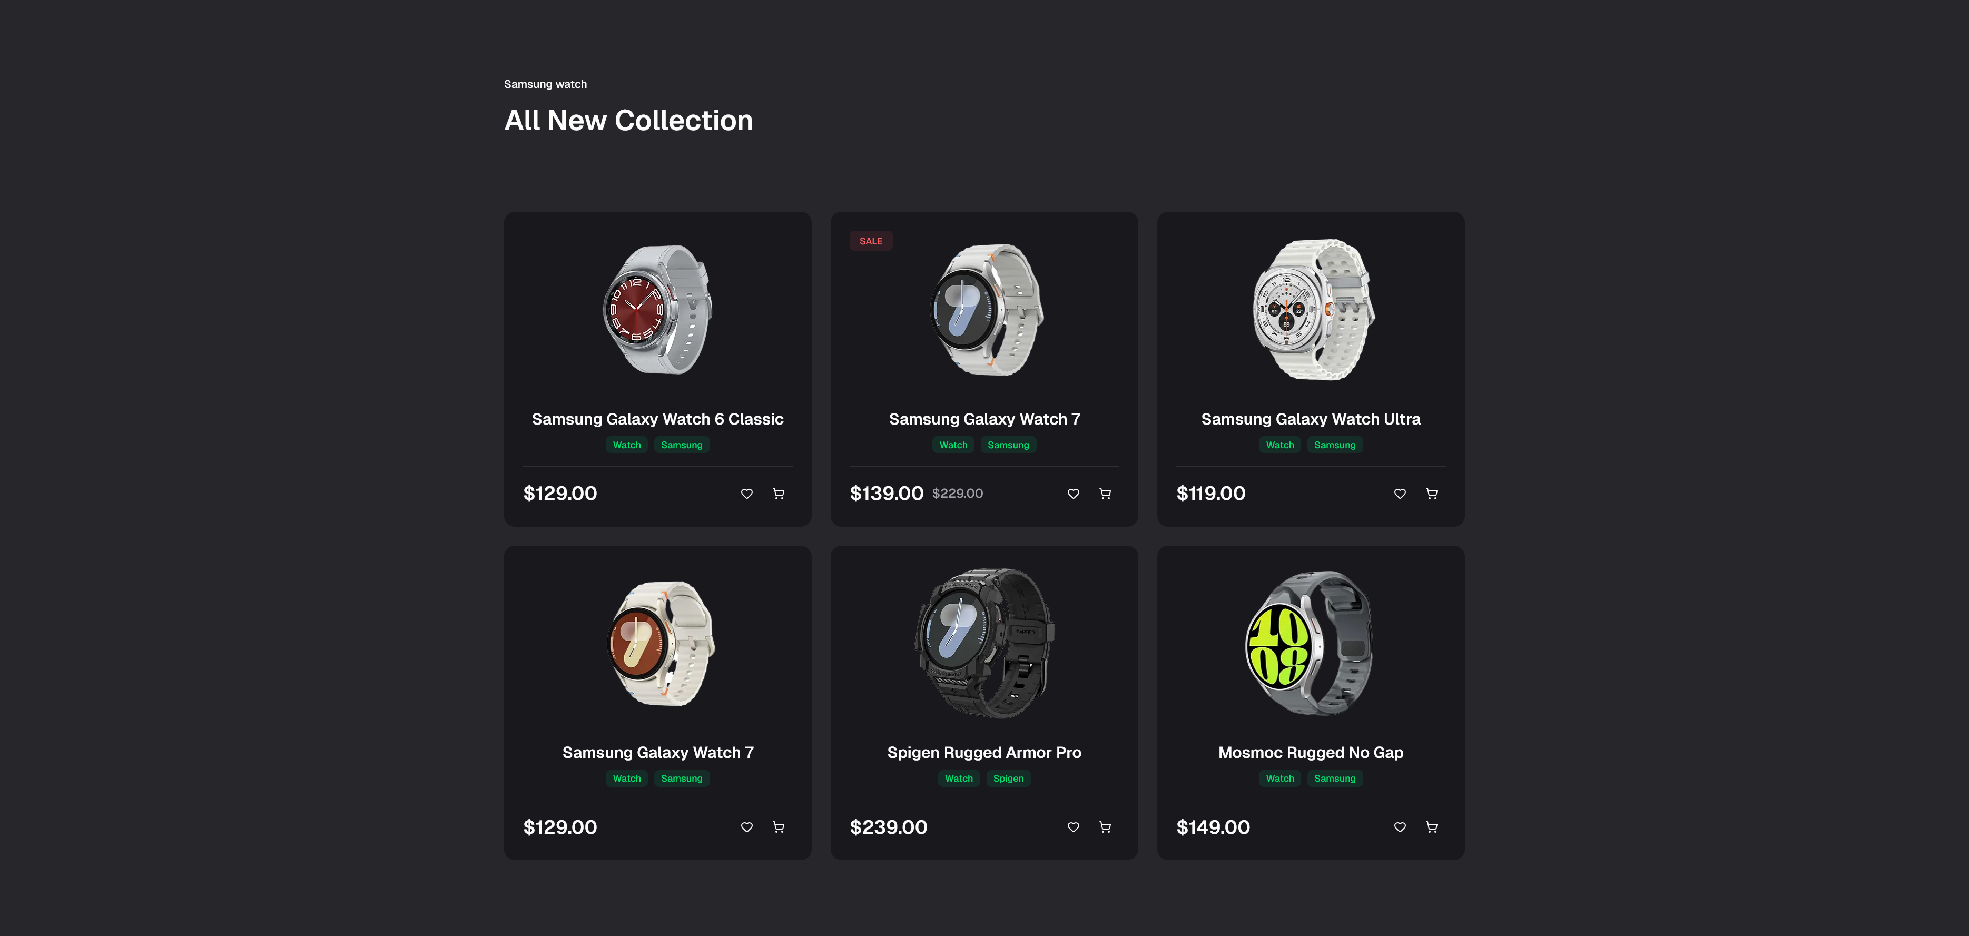Click the All New Collection heading
The height and width of the screenshot is (936, 1969).
point(628,120)
